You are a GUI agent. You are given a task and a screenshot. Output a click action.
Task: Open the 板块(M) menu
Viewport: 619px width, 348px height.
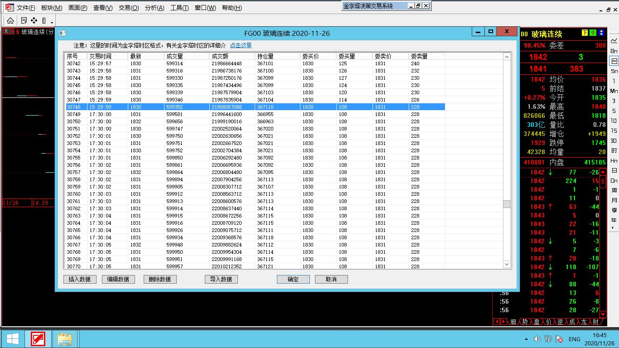[52, 8]
